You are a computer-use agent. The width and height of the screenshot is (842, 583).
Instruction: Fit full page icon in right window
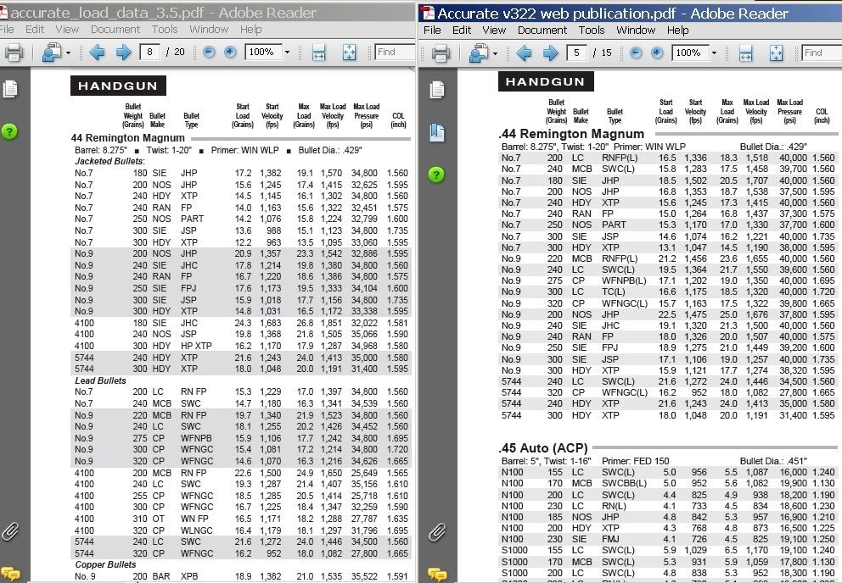(x=776, y=53)
